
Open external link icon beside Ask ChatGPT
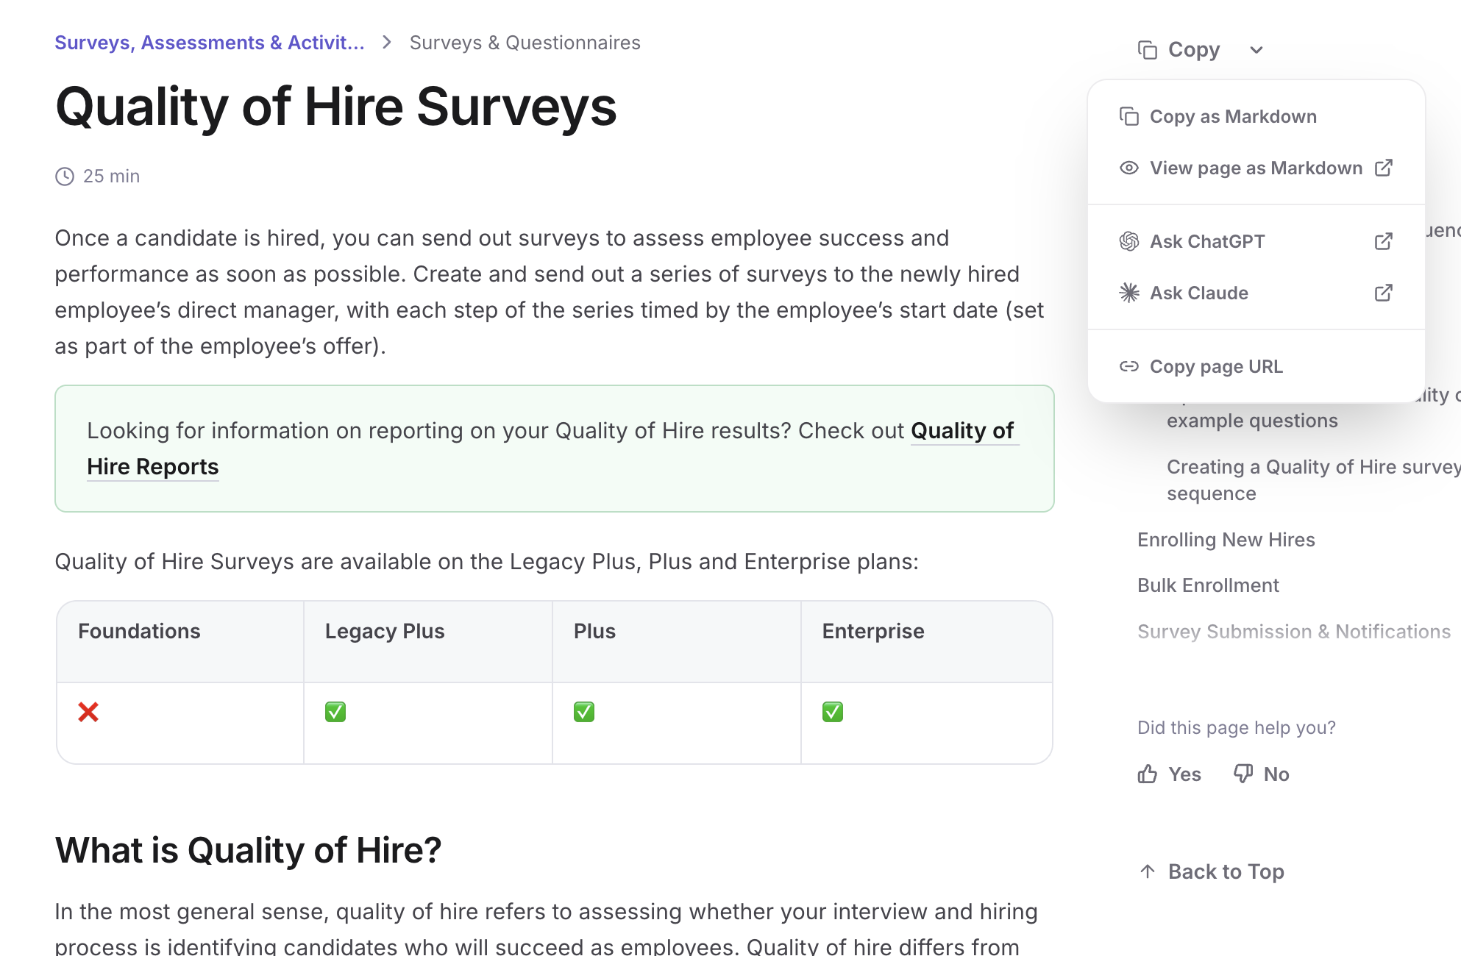click(1383, 241)
